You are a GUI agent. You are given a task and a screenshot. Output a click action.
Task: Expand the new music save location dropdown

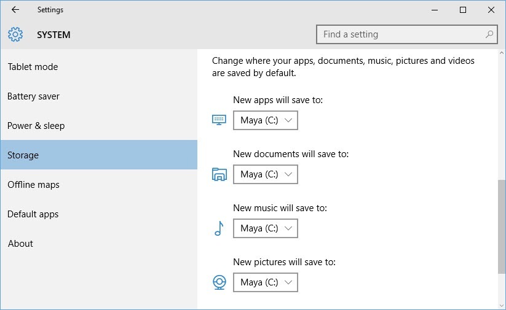click(x=266, y=228)
